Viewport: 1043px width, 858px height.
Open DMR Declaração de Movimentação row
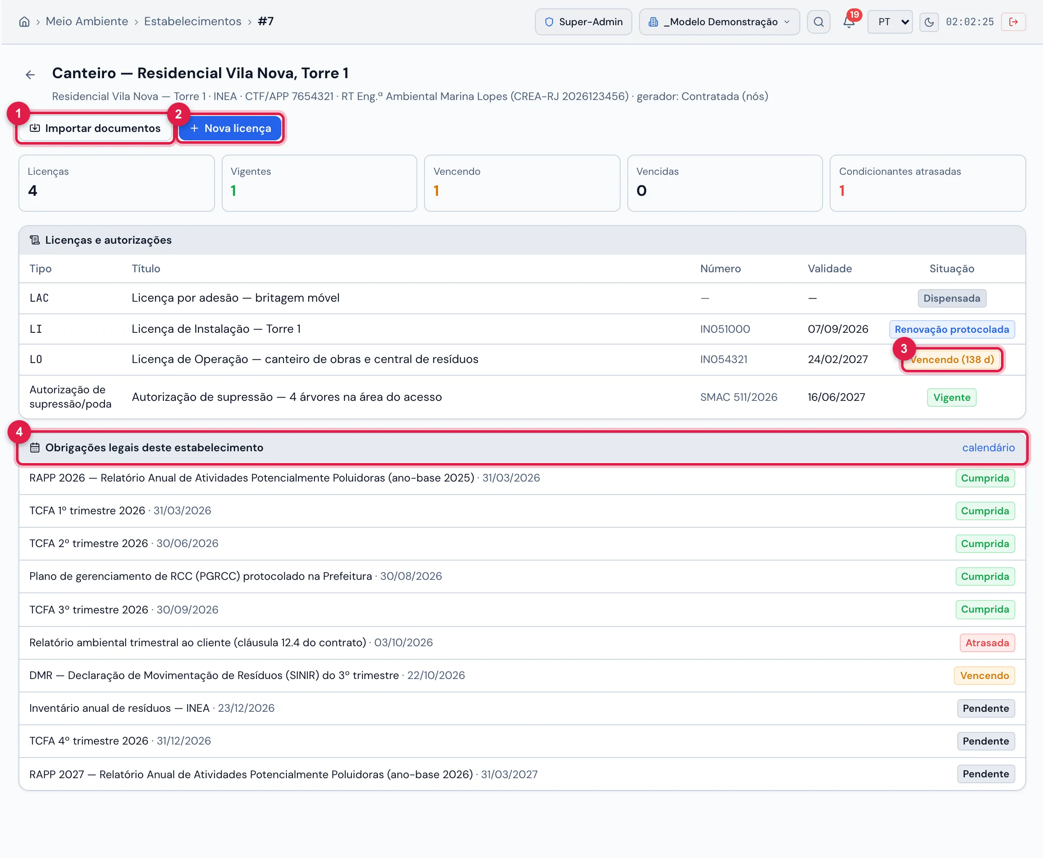[x=522, y=676]
